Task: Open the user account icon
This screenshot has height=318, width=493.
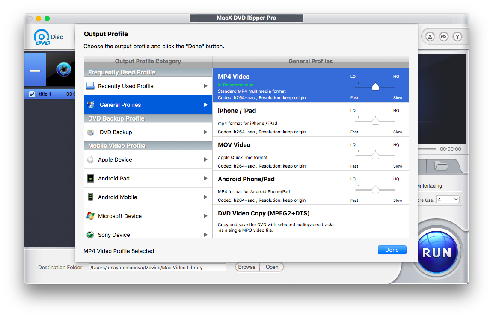Action: pyautogui.click(x=430, y=37)
